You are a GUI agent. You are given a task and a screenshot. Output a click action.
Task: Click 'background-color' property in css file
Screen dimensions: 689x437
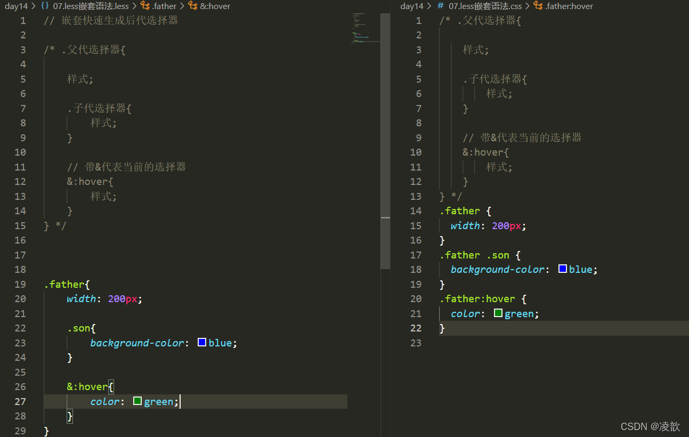pos(498,270)
